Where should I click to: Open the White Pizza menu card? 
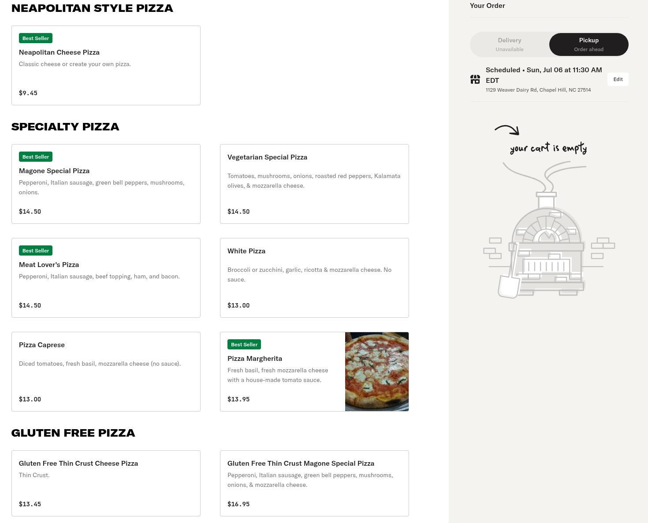pos(314,278)
